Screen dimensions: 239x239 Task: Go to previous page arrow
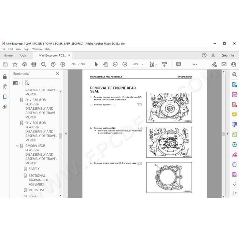[53, 64]
